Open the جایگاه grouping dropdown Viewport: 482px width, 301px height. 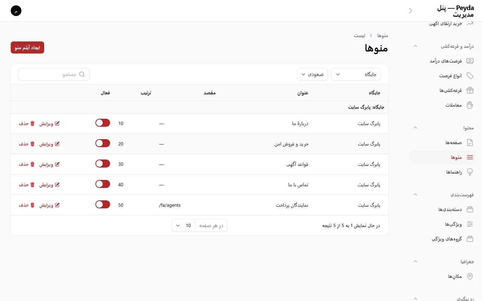(356, 74)
